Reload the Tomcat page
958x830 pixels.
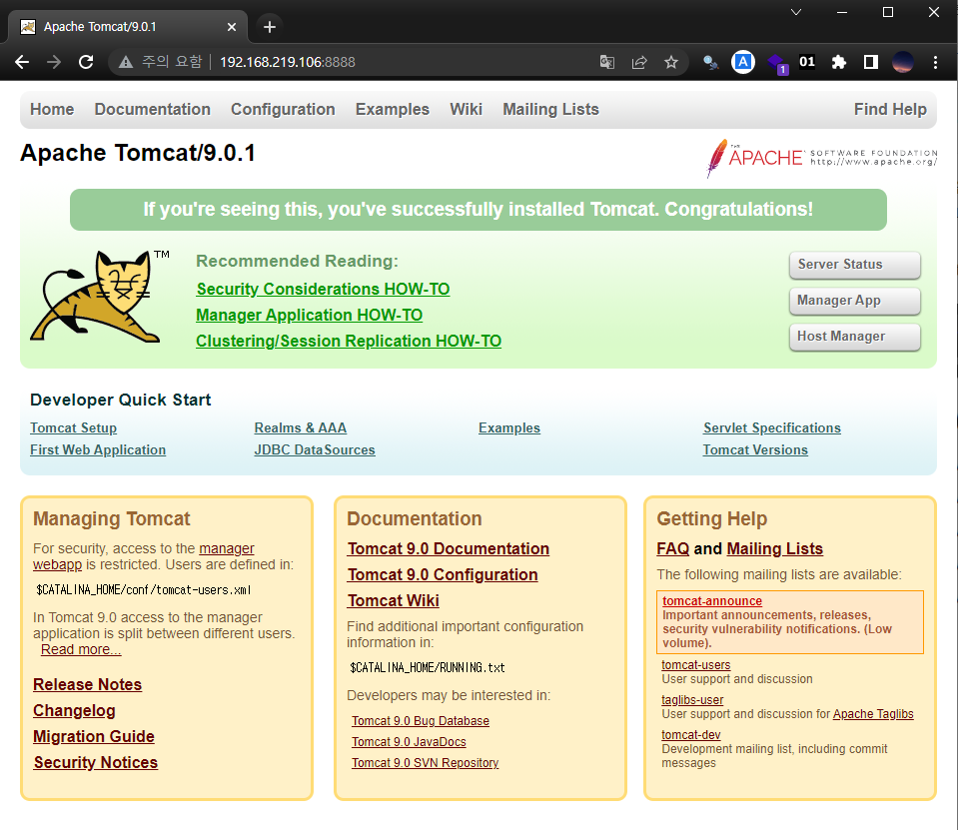click(86, 62)
